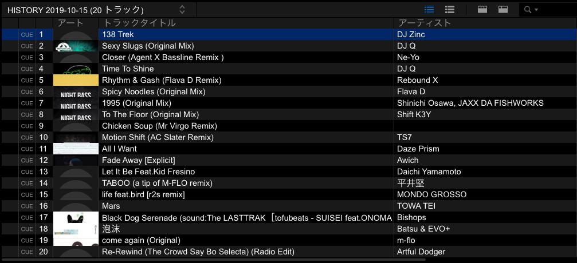
Task: Click artist MONDO GROSSO
Action: point(431,194)
